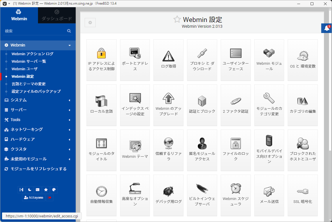Expand the ネットワーキング category
The height and width of the screenshot is (222, 332).
(x=38, y=129)
